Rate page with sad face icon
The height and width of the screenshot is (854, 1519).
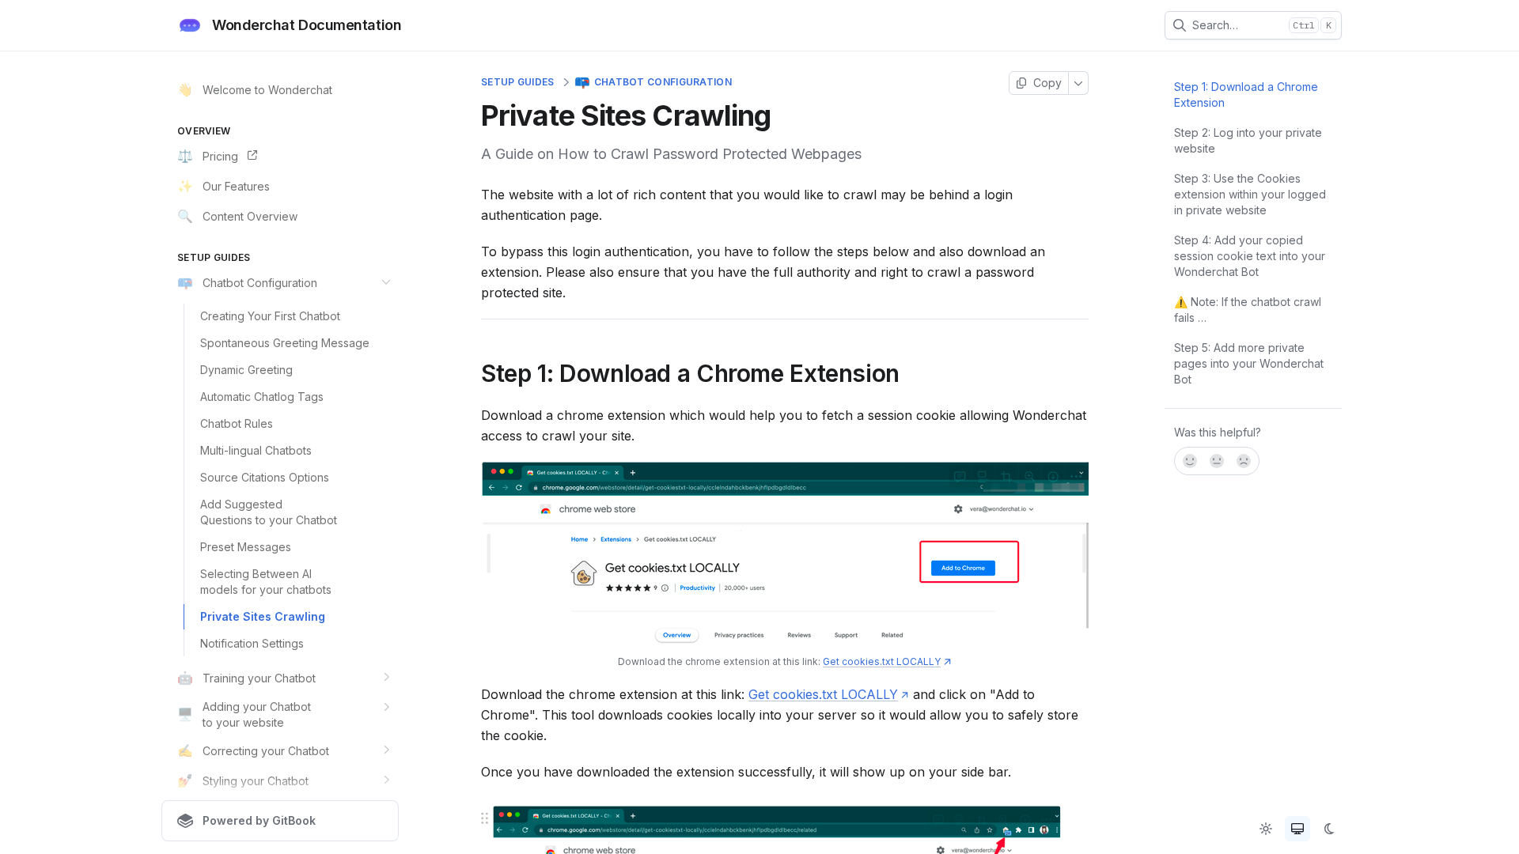click(1244, 461)
